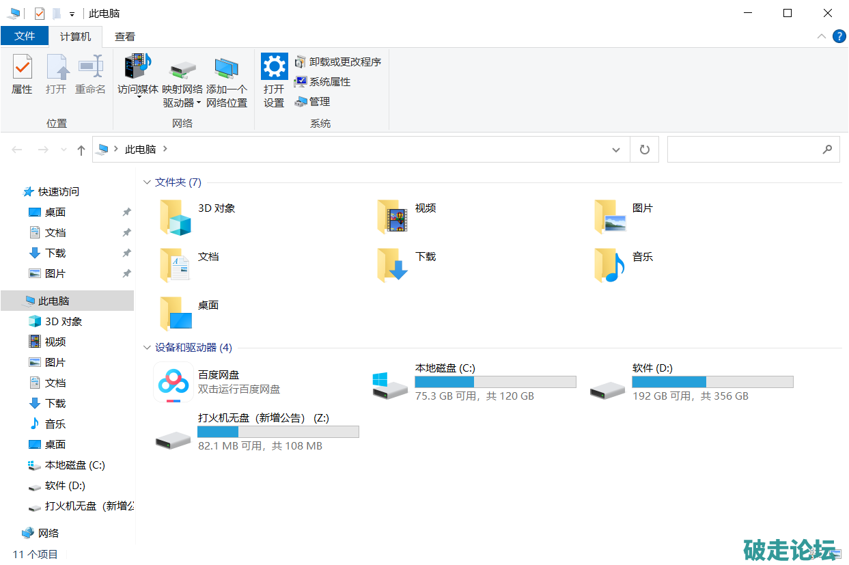This screenshot has height=565, width=849.
Task: Open 打开设置 gear icon
Action: point(274,67)
